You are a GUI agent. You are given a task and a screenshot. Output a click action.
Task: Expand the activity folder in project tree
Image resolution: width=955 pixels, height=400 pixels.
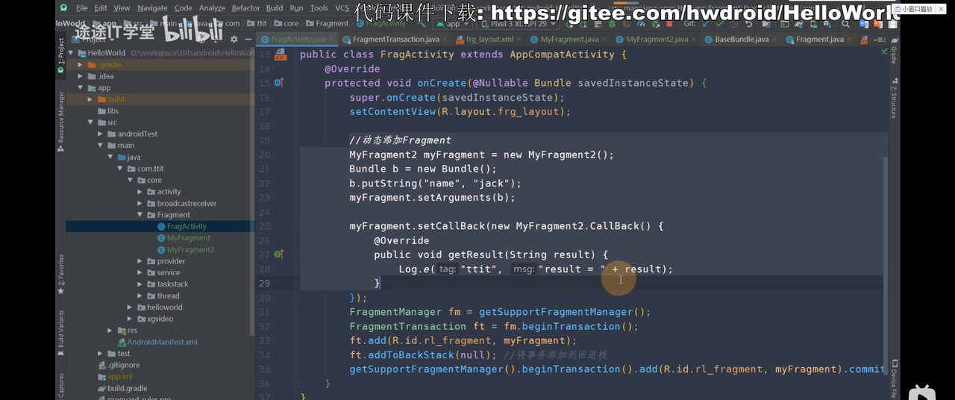140,192
